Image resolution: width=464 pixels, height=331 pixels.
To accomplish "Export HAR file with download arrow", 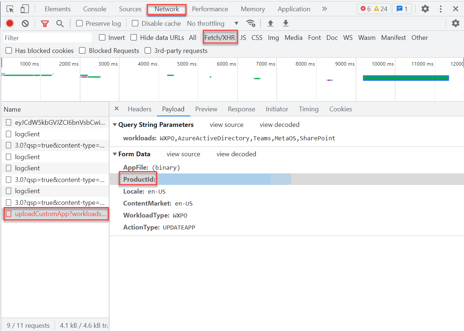I will [286, 24].
